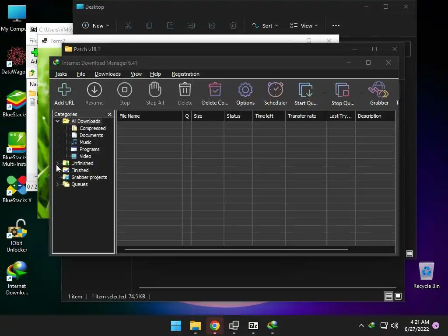
Task: Click See more ellipsis in Desktop window
Action: click(x=336, y=26)
